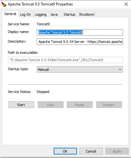Click the Tomcat feather icon in title bar
The width and height of the screenshot is (131, 158).
tap(4, 4)
